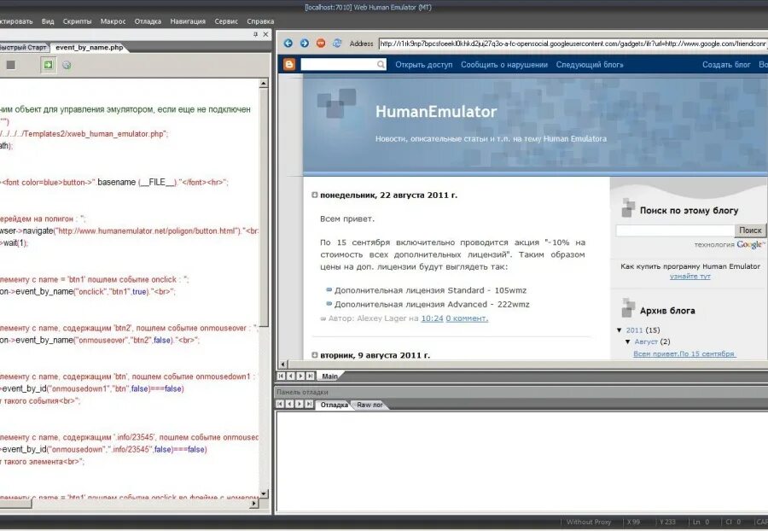Collapse Август in the archive tree
Image resolution: width=768 pixels, height=531 pixels.
click(x=628, y=341)
